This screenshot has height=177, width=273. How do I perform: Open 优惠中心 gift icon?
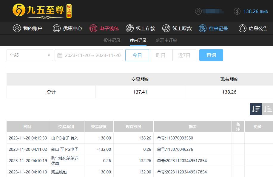pos(56,28)
